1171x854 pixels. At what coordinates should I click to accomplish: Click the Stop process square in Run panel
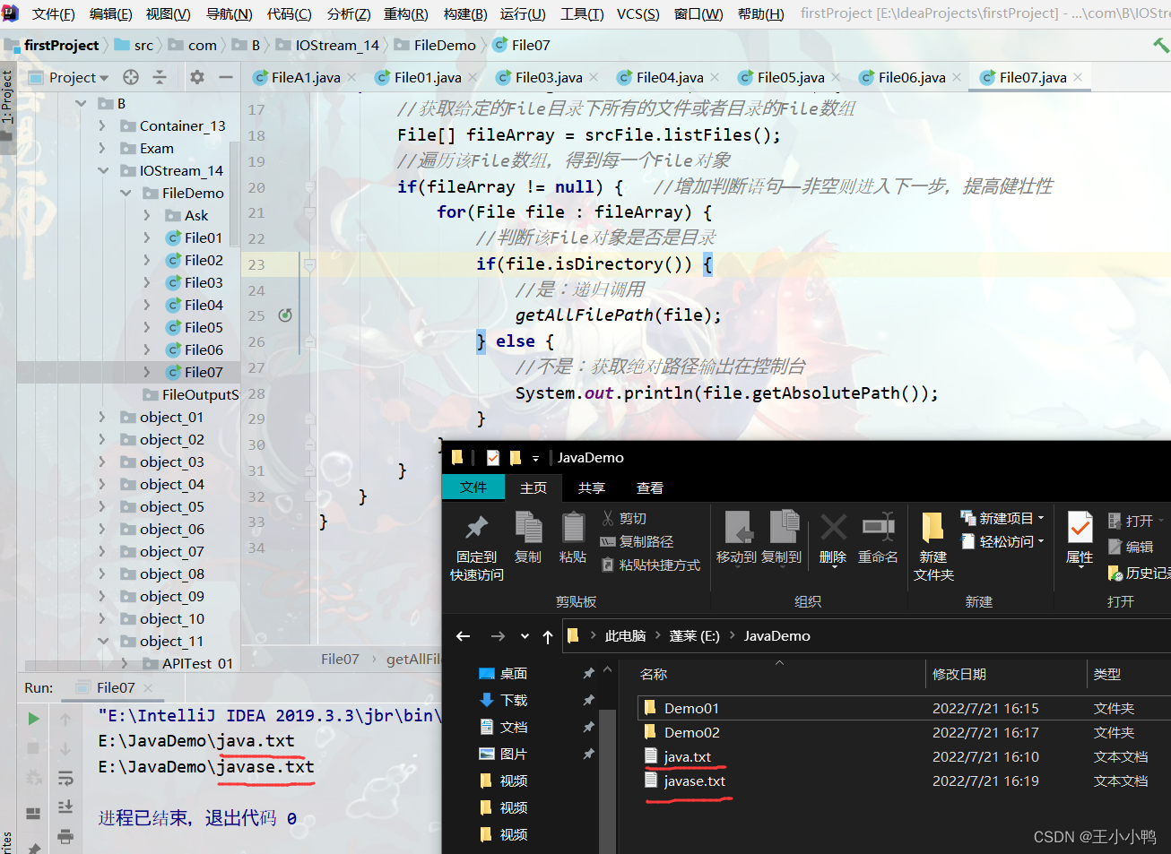[33, 747]
